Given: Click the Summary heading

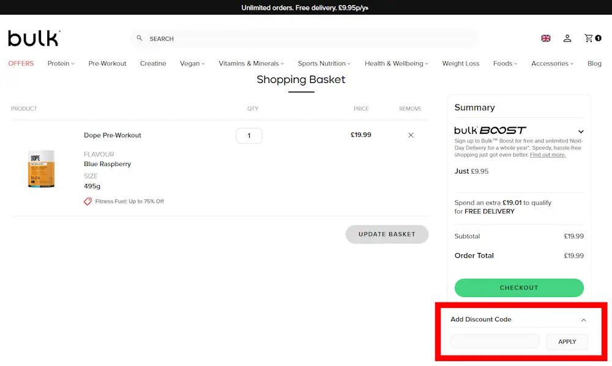Looking at the screenshot, I should point(475,108).
